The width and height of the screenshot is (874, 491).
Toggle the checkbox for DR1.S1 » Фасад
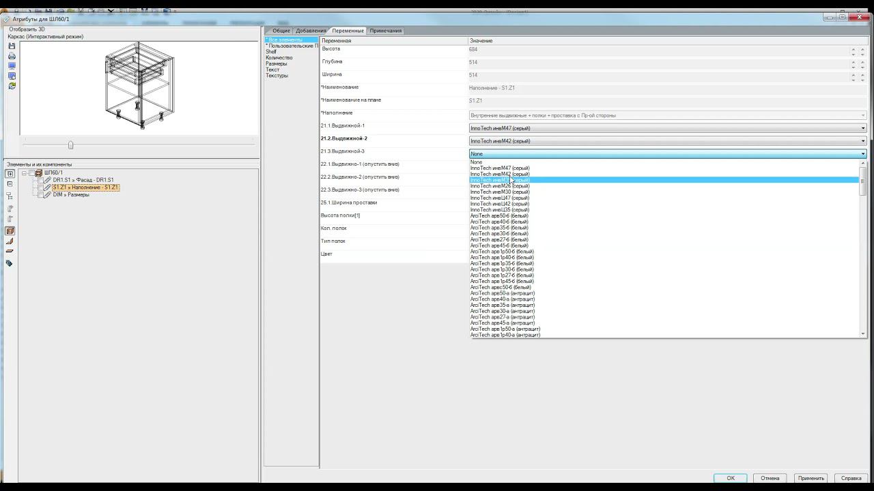pyautogui.click(x=40, y=180)
